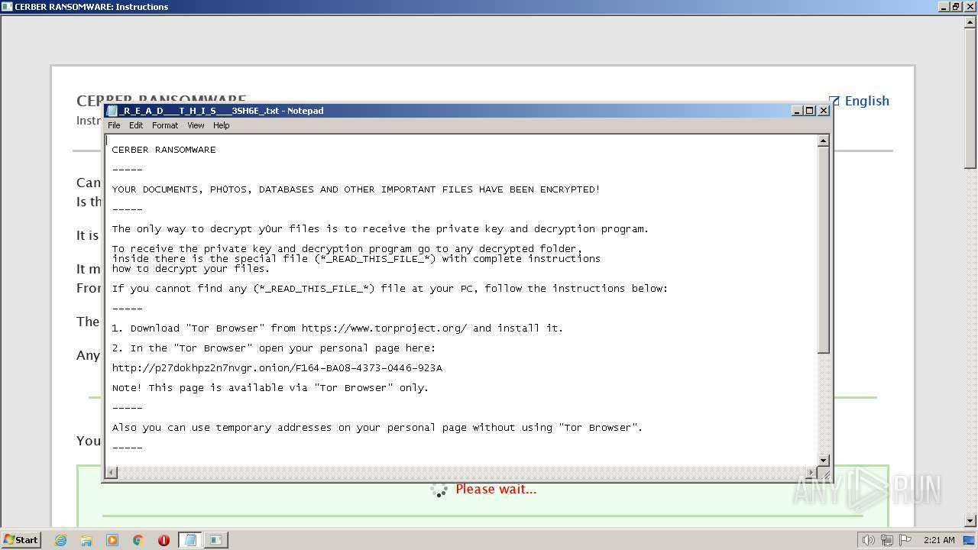
Task: Click background window scrollbar down arrow
Action: 970,521
